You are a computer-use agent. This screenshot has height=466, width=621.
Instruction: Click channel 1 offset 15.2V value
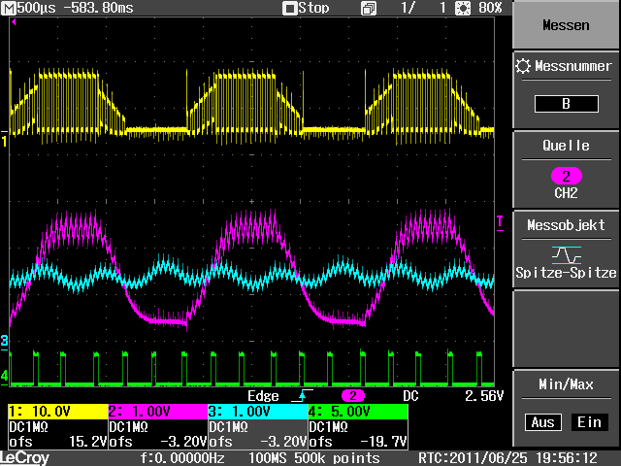pos(88,442)
